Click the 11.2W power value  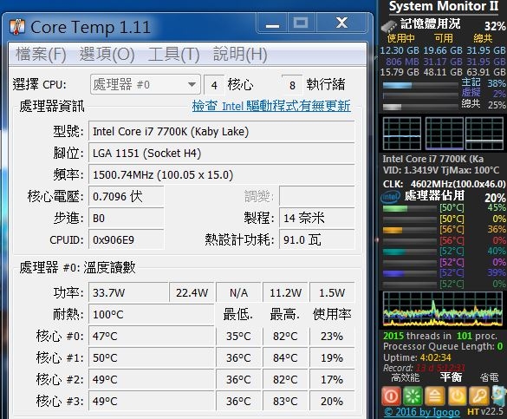[x=285, y=293]
